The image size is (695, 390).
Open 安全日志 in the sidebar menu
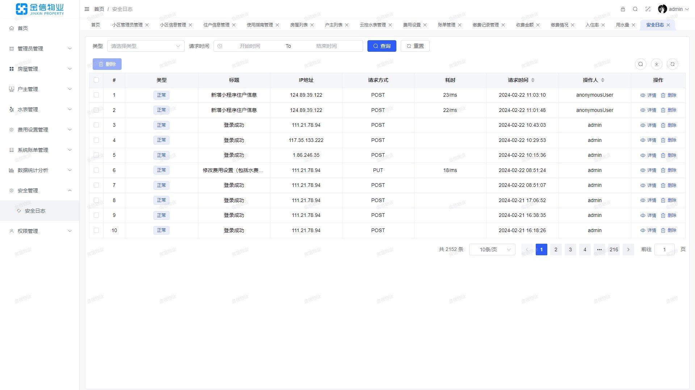(x=35, y=211)
